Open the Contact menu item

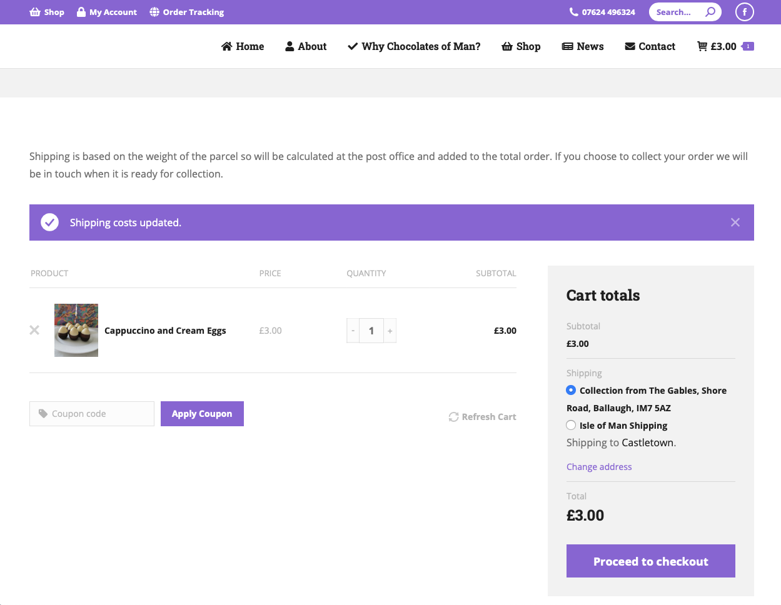point(650,46)
